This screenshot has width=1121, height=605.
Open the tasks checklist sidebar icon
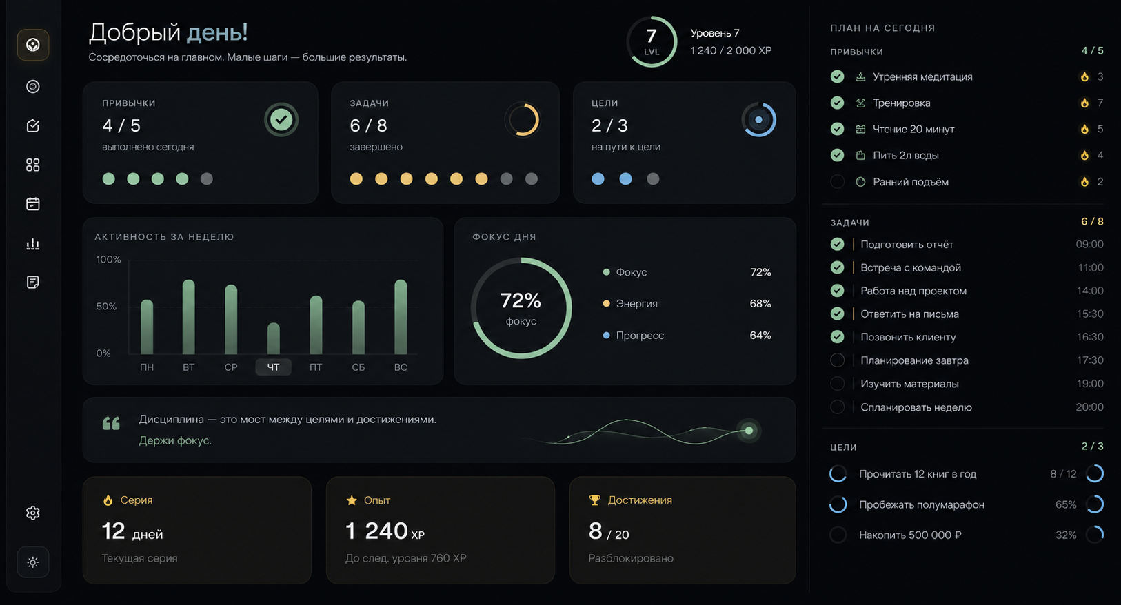pyautogui.click(x=32, y=125)
